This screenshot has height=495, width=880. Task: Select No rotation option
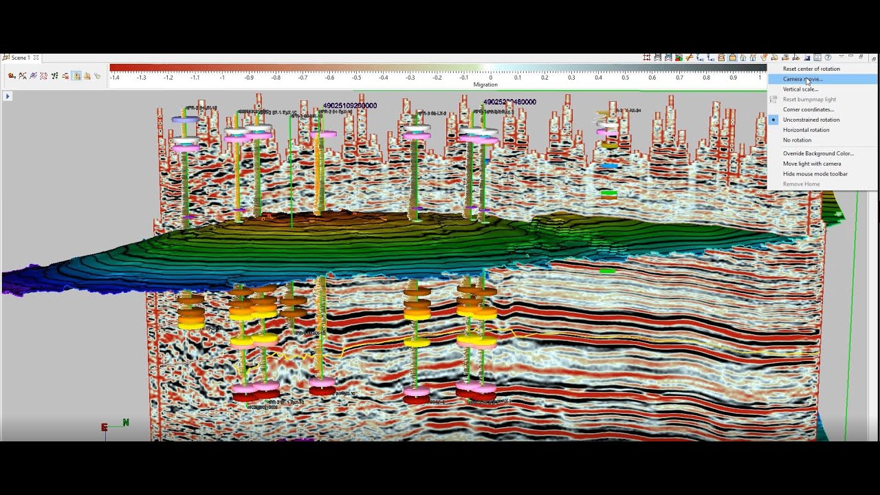tap(822, 140)
